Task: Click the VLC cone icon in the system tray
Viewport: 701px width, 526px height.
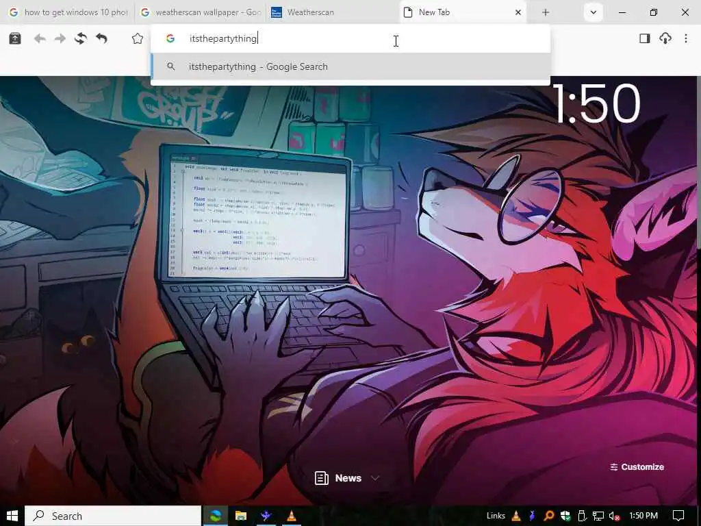Action: 516,516
